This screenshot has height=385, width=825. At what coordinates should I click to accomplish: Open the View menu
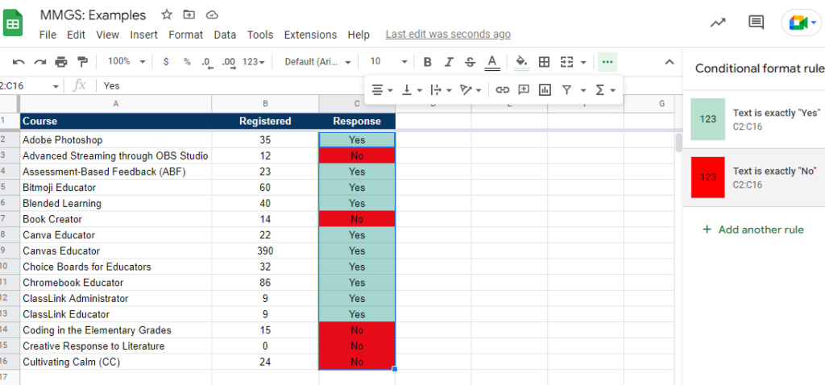tap(107, 35)
